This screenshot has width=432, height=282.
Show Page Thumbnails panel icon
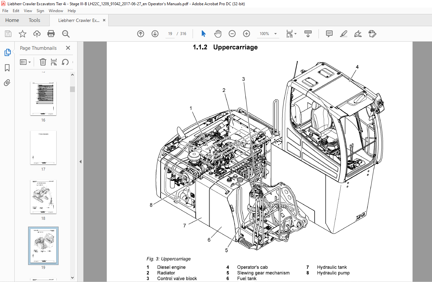[x=7, y=52]
